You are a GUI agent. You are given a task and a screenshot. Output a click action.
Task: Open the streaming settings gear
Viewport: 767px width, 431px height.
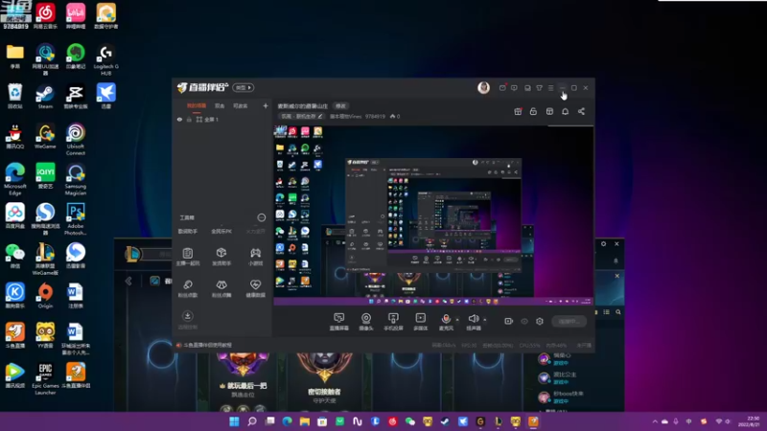point(540,321)
